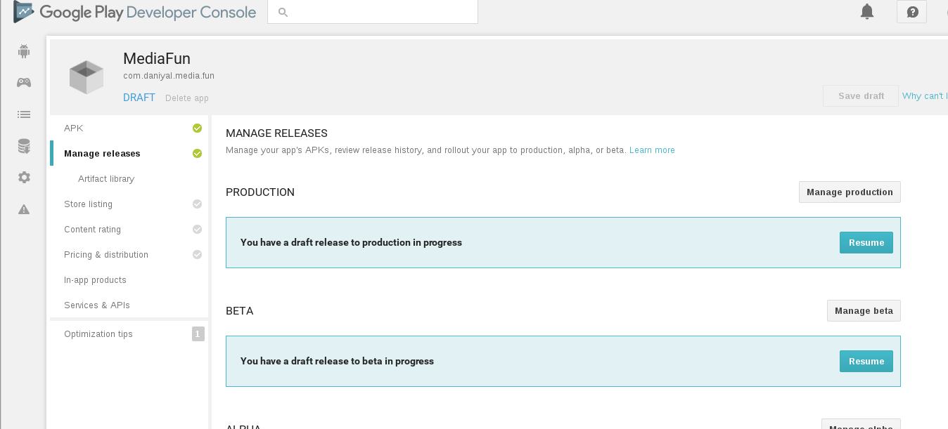Focus the console search field
948x429 pixels.
[x=373, y=12]
